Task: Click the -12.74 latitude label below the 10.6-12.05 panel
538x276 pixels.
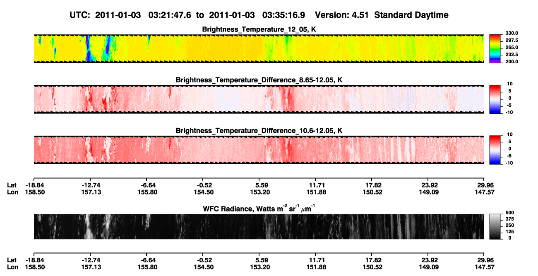Action: coord(90,185)
